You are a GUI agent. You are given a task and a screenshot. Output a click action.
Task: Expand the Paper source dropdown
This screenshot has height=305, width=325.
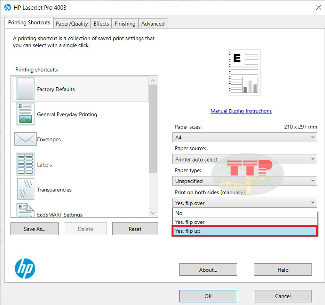[x=245, y=159]
